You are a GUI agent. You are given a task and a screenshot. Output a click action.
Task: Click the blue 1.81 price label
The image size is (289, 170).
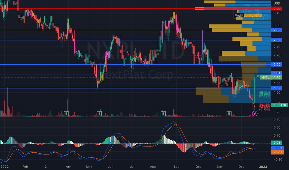point(277,73)
